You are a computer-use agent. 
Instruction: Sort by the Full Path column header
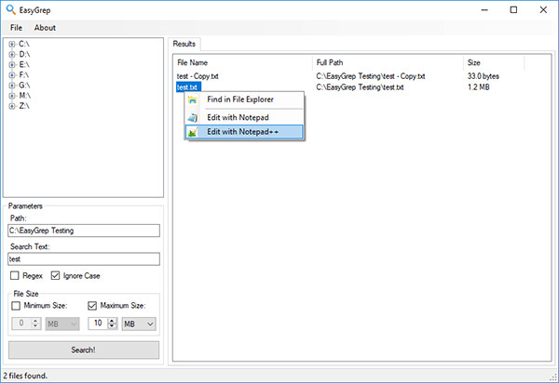point(388,63)
